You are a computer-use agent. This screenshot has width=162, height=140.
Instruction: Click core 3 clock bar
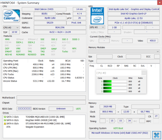pos(115,91)
